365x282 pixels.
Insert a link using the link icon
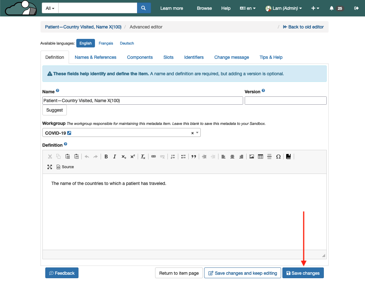click(x=154, y=156)
